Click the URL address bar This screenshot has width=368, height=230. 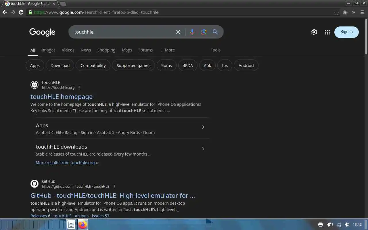(x=184, y=12)
